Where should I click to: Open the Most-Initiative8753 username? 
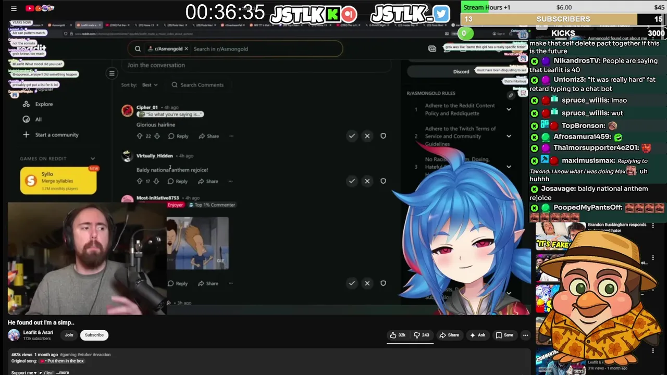(157, 198)
